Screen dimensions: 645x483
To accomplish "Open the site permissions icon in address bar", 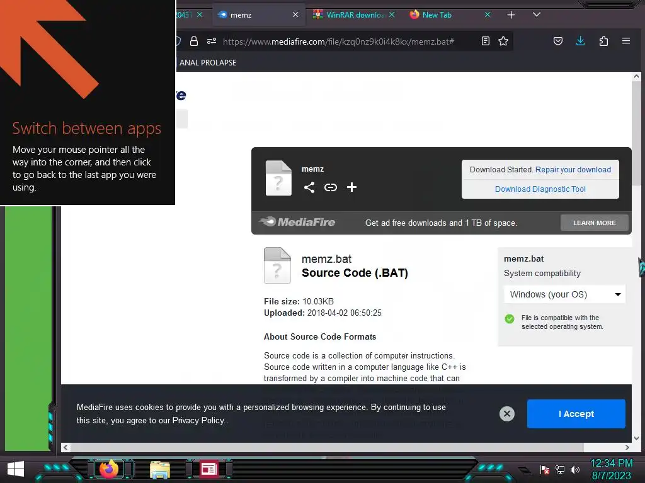I will pos(212,41).
